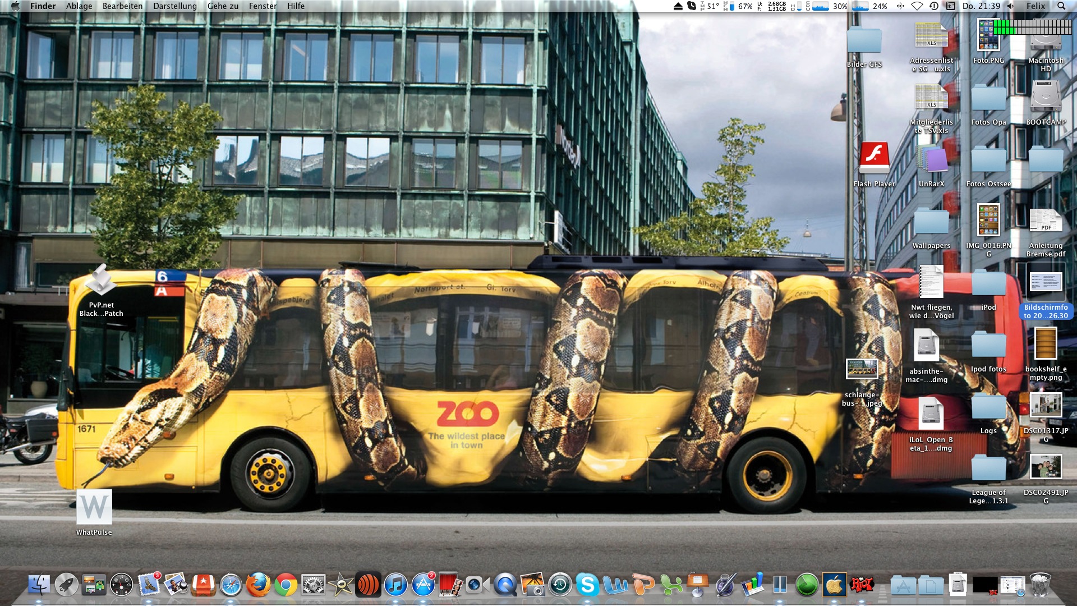The image size is (1077, 606).
Task: Click the Spotlight search icon
Action: coord(1061,6)
